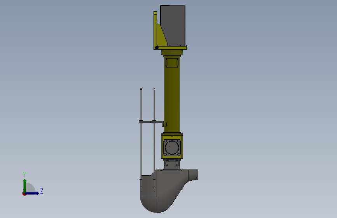Select the gray guide block below the yellow housing

pyautogui.click(x=172, y=165)
